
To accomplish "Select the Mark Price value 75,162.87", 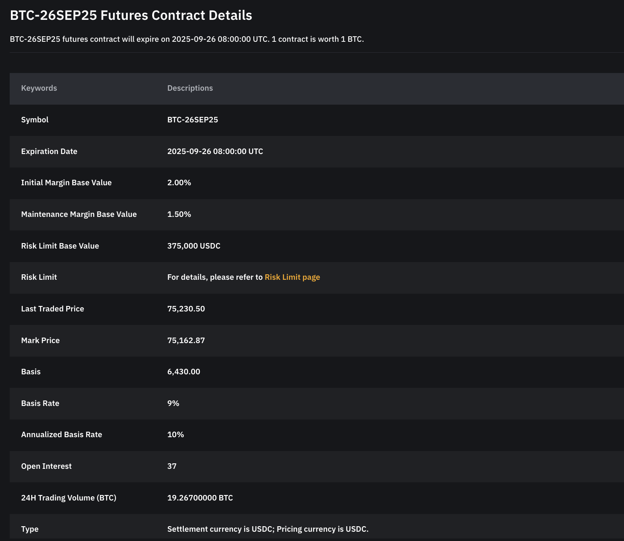I will coord(186,341).
